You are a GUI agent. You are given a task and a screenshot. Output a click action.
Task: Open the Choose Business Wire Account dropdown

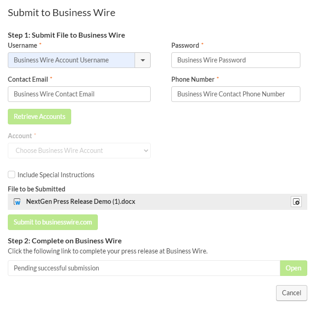click(x=79, y=151)
